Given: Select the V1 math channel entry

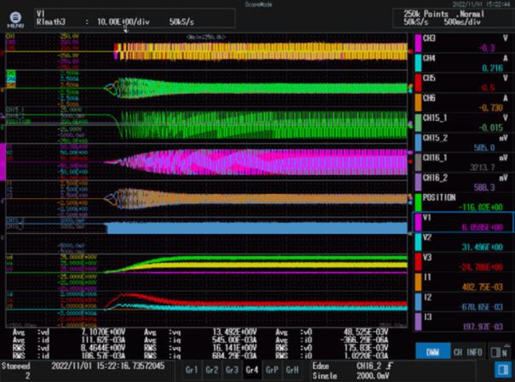Looking at the screenshot, I should point(463,222).
